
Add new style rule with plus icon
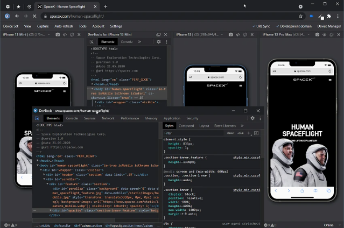[249, 133]
